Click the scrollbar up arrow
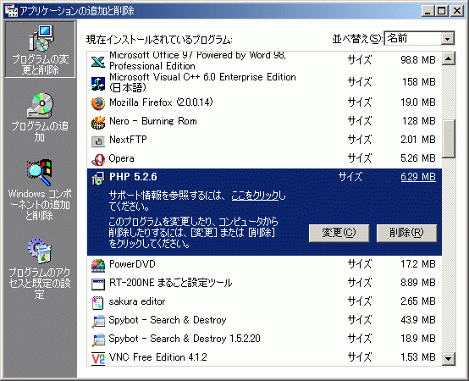This screenshot has height=381, width=469. [x=449, y=58]
